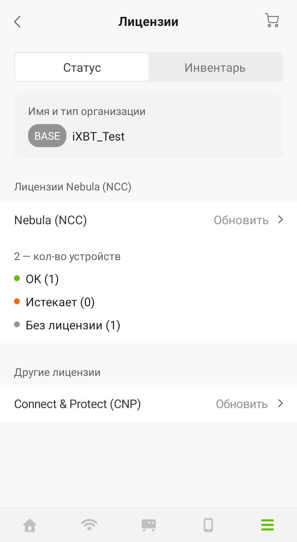This screenshot has width=297, height=542.
Task: Select the green OK (1) status
Action: [42, 279]
